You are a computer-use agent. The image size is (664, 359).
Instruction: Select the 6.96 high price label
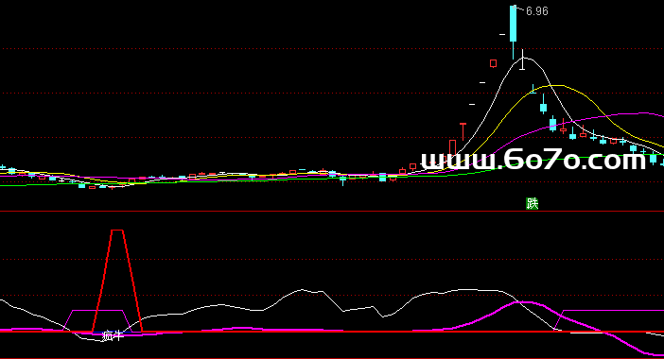pyautogui.click(x=537, y=11)
